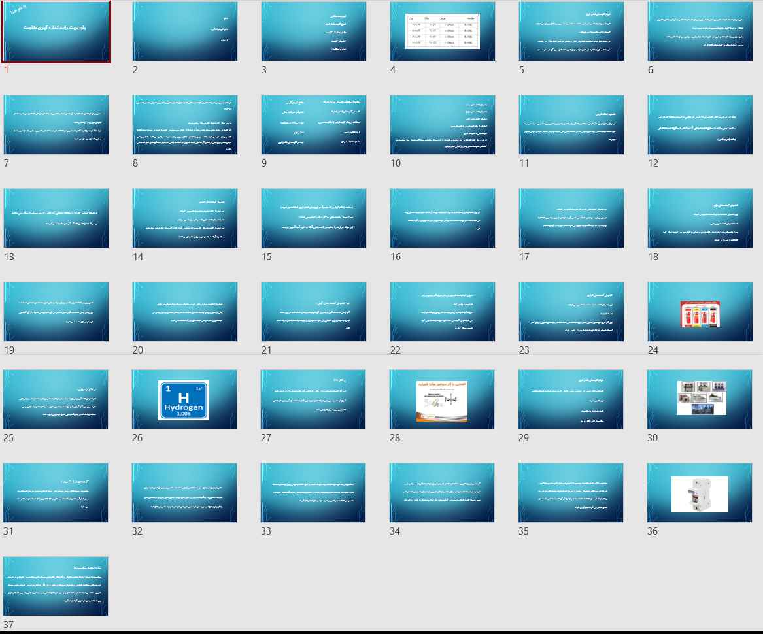Screen dimensions: 763x634
Task: Open the Hydrogen element slide 26
Action: tap(184, 399)
